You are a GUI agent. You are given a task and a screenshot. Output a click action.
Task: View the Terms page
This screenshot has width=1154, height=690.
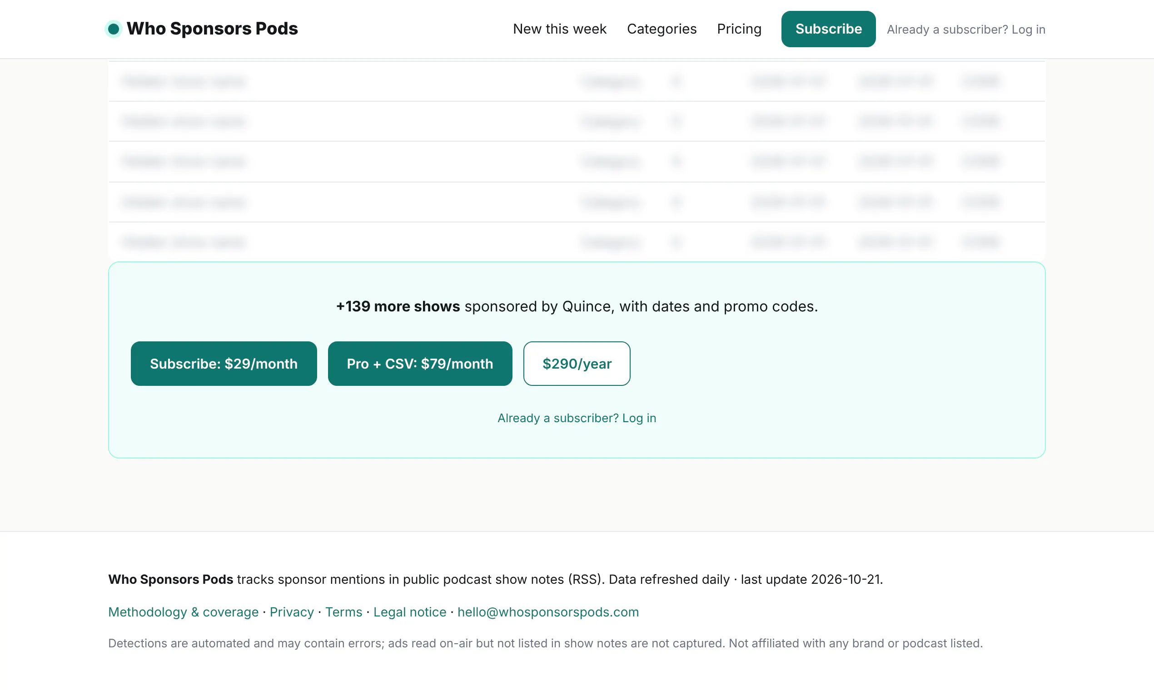click(x=343, y=612)
